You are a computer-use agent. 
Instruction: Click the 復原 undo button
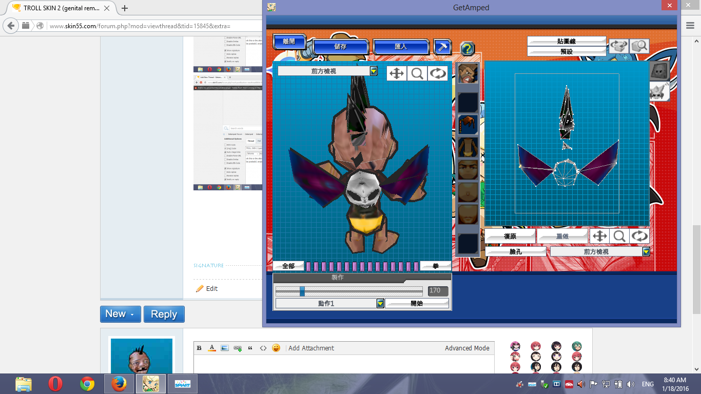[510, 236]
